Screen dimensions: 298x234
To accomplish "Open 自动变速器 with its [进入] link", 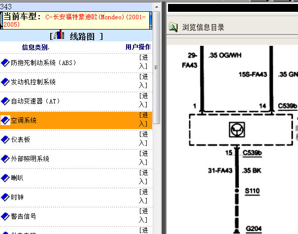I will pos(143,100).
